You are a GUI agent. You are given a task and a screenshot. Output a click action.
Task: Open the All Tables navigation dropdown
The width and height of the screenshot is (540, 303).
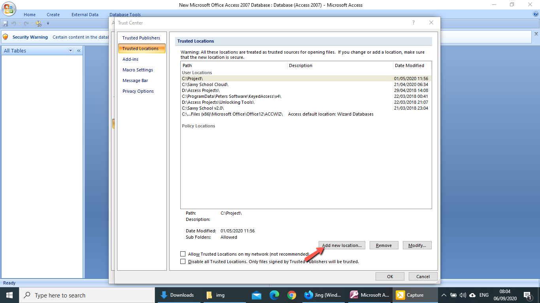71,50
